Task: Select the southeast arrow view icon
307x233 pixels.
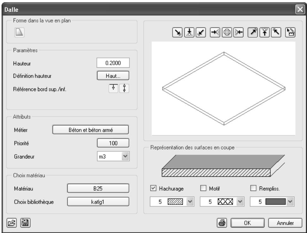Action: pos(177,32)
